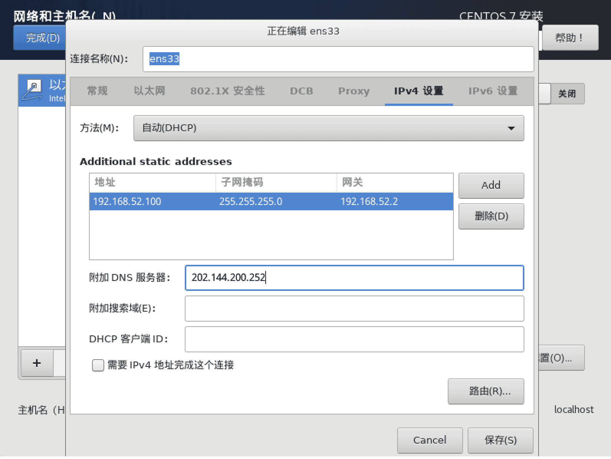This screenshot has height=459, width=611.
Task: Click the 子网掩码 column header
Action: tap(276, 183)
